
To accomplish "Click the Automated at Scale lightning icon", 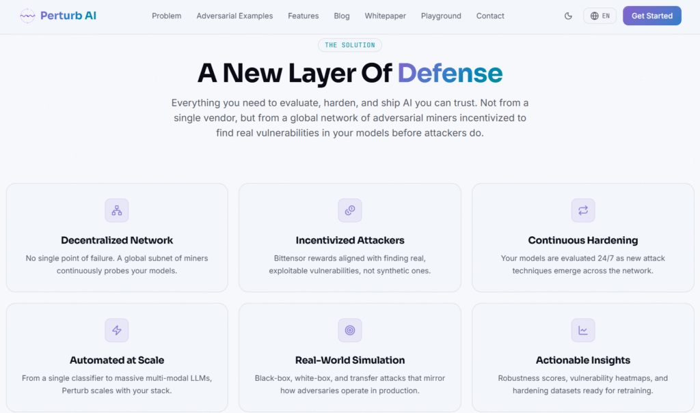I will (x=116, y=330).
